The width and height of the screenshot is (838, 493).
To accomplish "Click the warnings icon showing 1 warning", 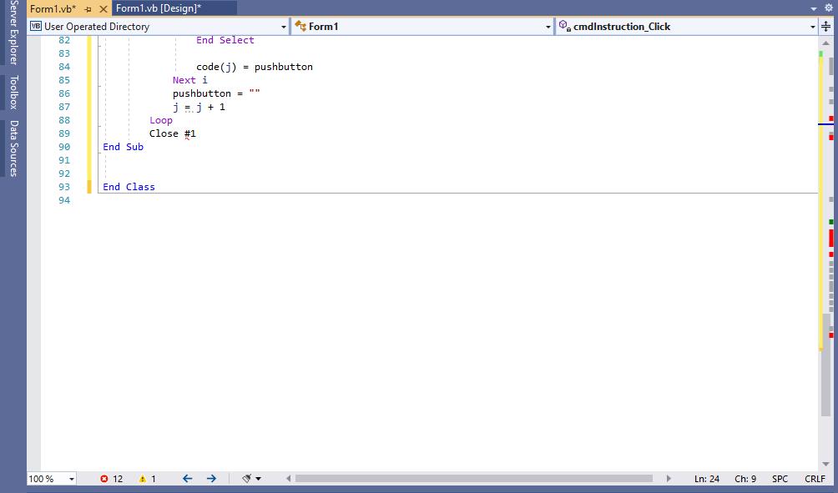I will click(144, 479).
